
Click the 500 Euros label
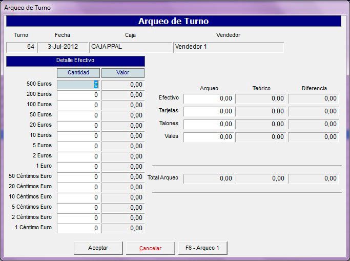tap(39, 84)
